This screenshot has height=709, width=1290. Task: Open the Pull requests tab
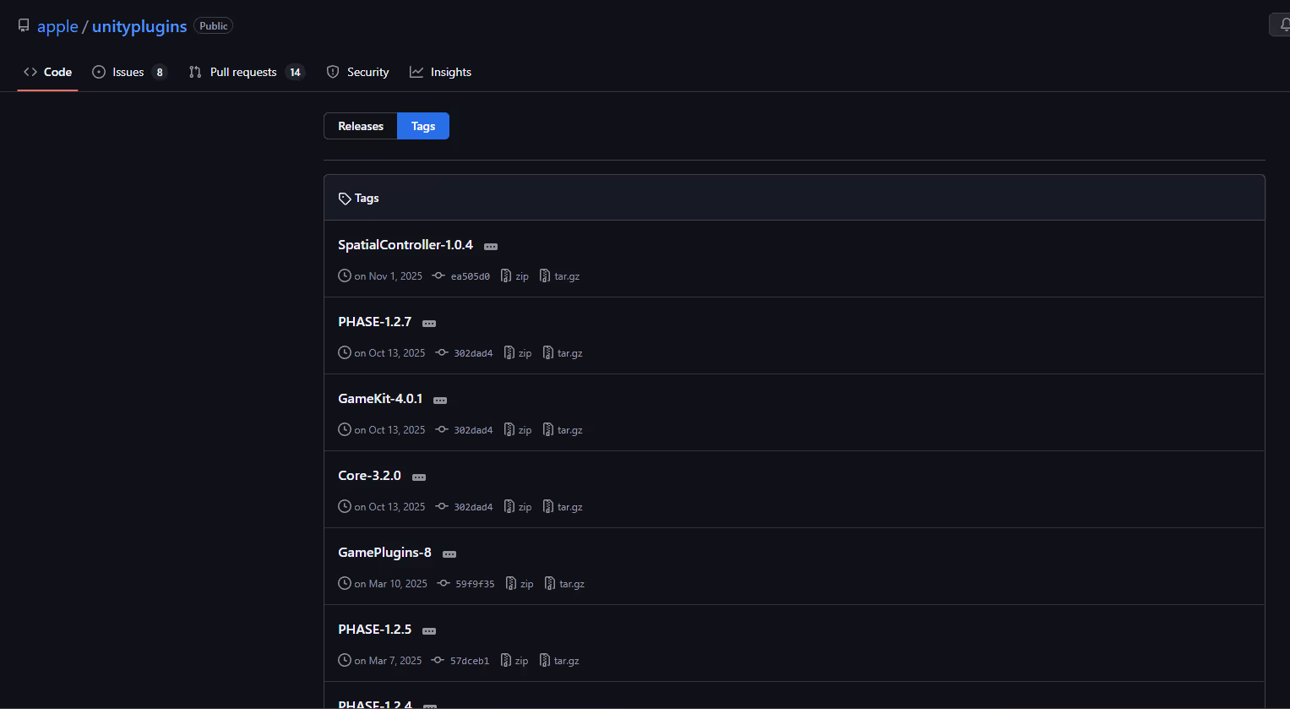243,72
